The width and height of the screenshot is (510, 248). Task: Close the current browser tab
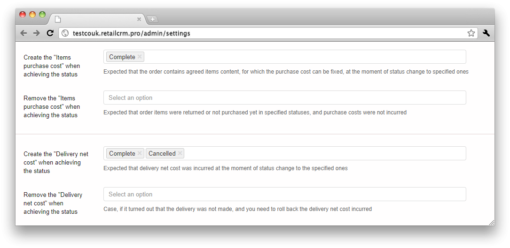(139, 19)
